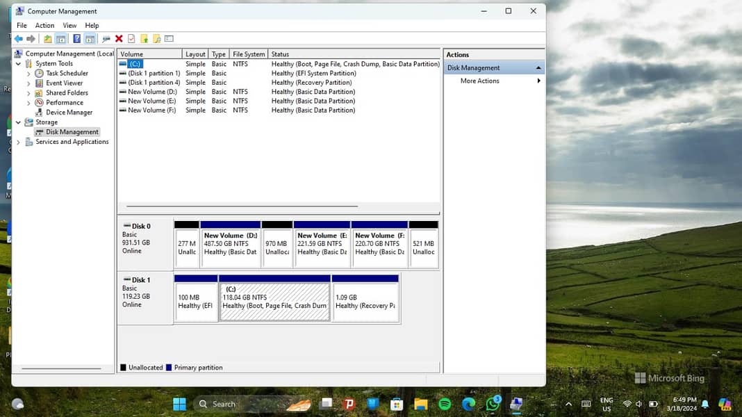Sort volumes by File System column header
Screen dimensions: 742x417
[249, 54]
